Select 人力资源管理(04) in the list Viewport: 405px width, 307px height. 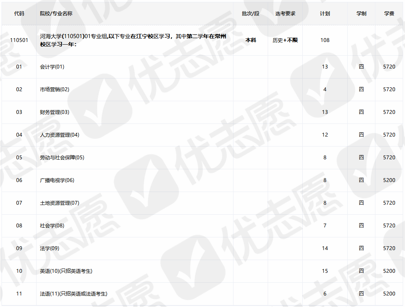(60, 135)
